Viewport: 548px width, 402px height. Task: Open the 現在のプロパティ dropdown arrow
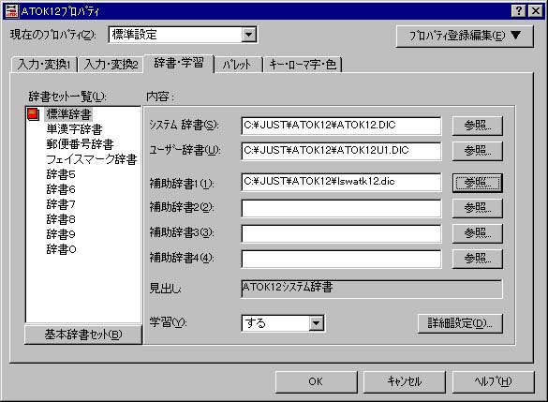pos(248,35)
